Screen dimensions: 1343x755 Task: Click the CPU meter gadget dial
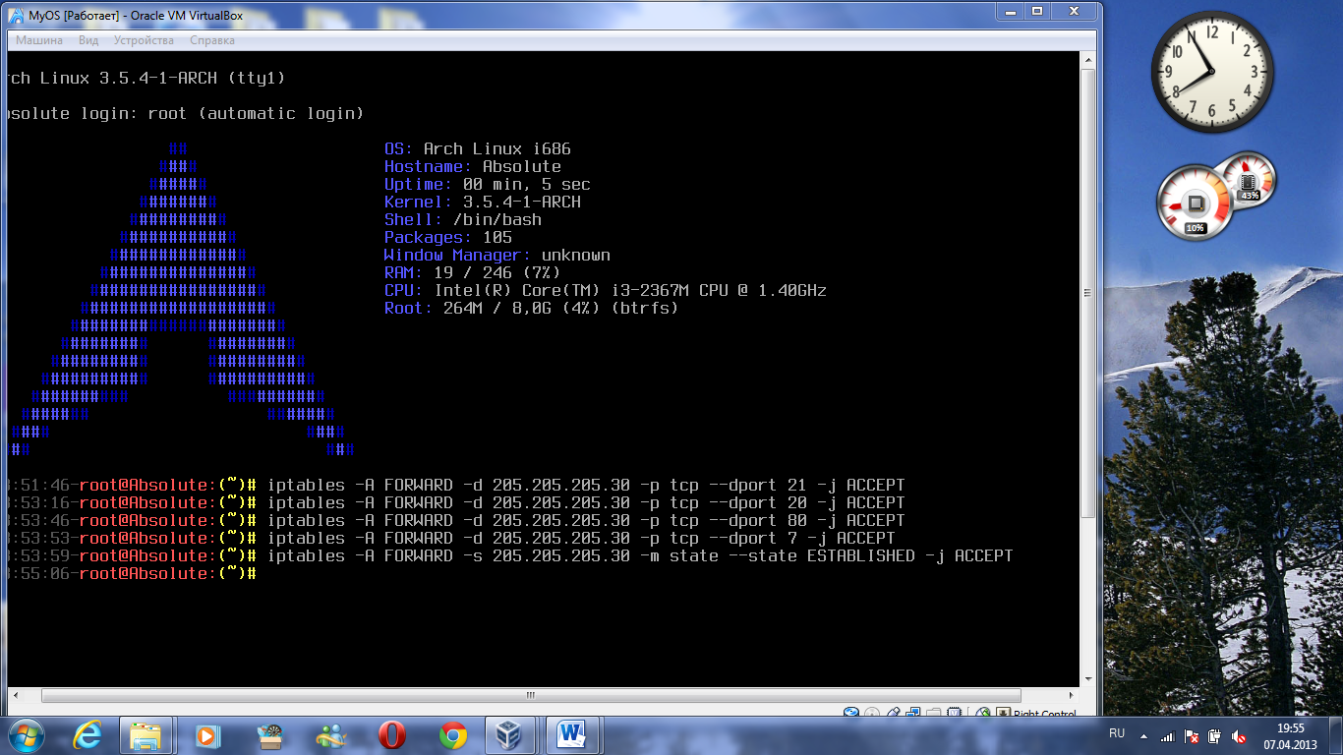(1195, 203)
